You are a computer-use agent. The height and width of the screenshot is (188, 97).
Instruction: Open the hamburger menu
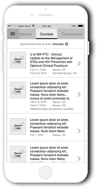coord(13,34)
